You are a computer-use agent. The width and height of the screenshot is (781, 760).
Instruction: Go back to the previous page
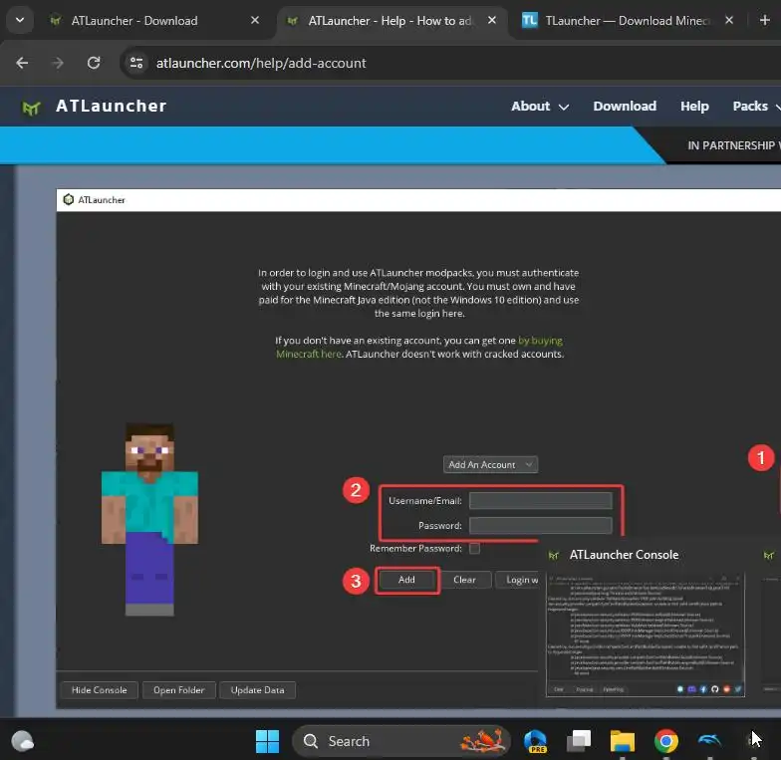(x=22, y=64)
